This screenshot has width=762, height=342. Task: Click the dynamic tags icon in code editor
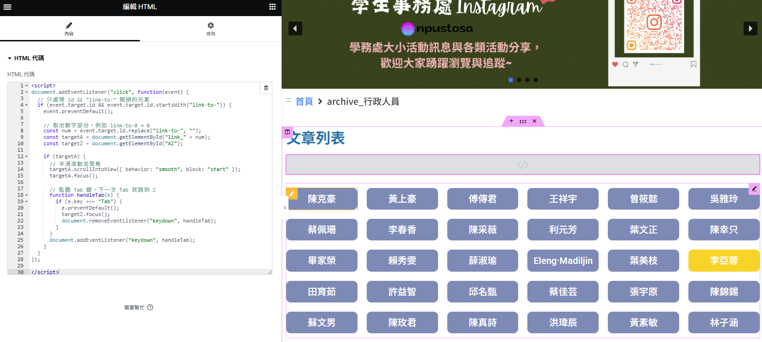click(266, 88)
